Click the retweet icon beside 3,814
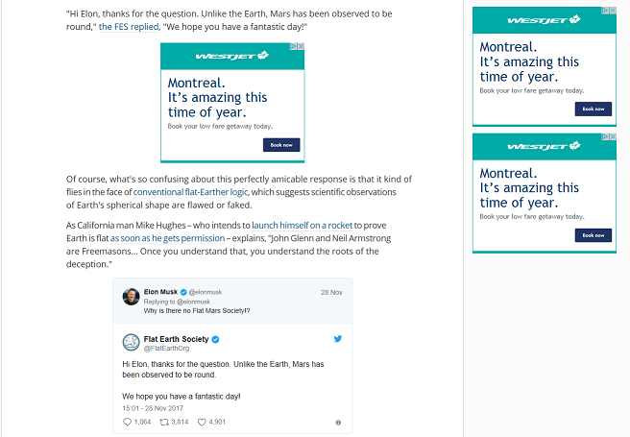 pos(164,422)
